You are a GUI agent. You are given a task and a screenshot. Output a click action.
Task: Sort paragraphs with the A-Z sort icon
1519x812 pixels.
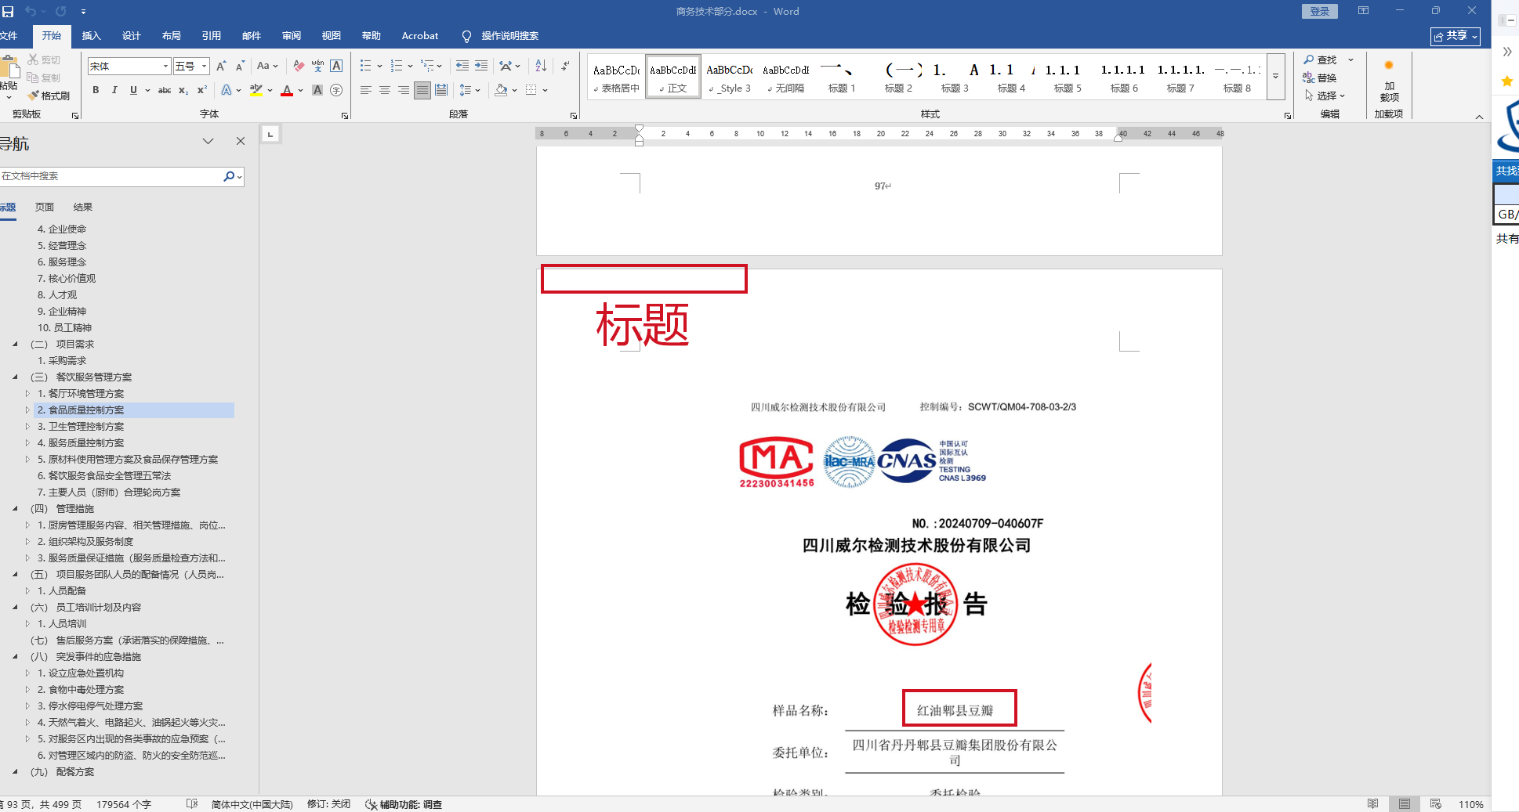point(541,66)
